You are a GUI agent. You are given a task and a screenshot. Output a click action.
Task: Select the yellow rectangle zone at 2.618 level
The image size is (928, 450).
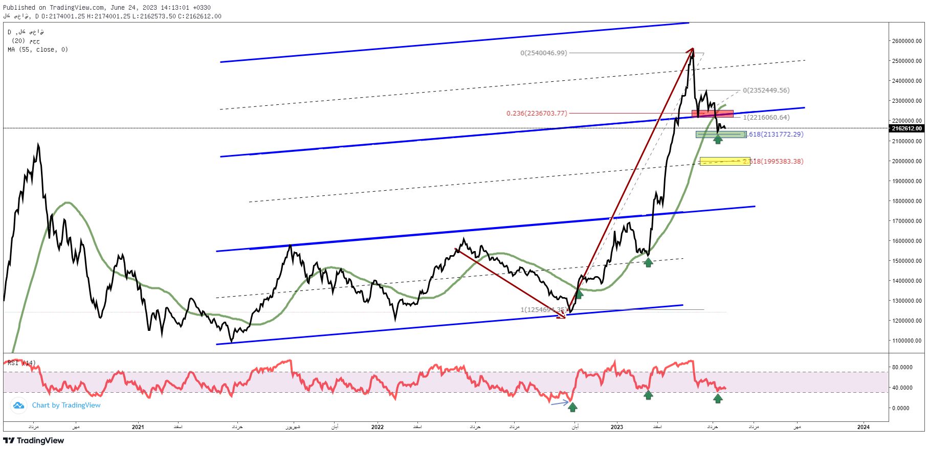click(x=725, y=161)
